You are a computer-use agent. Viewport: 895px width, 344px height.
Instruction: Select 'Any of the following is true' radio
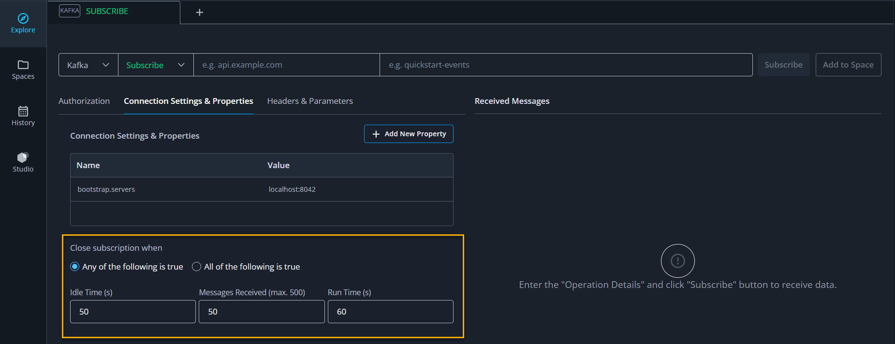(x=75, y=267)
